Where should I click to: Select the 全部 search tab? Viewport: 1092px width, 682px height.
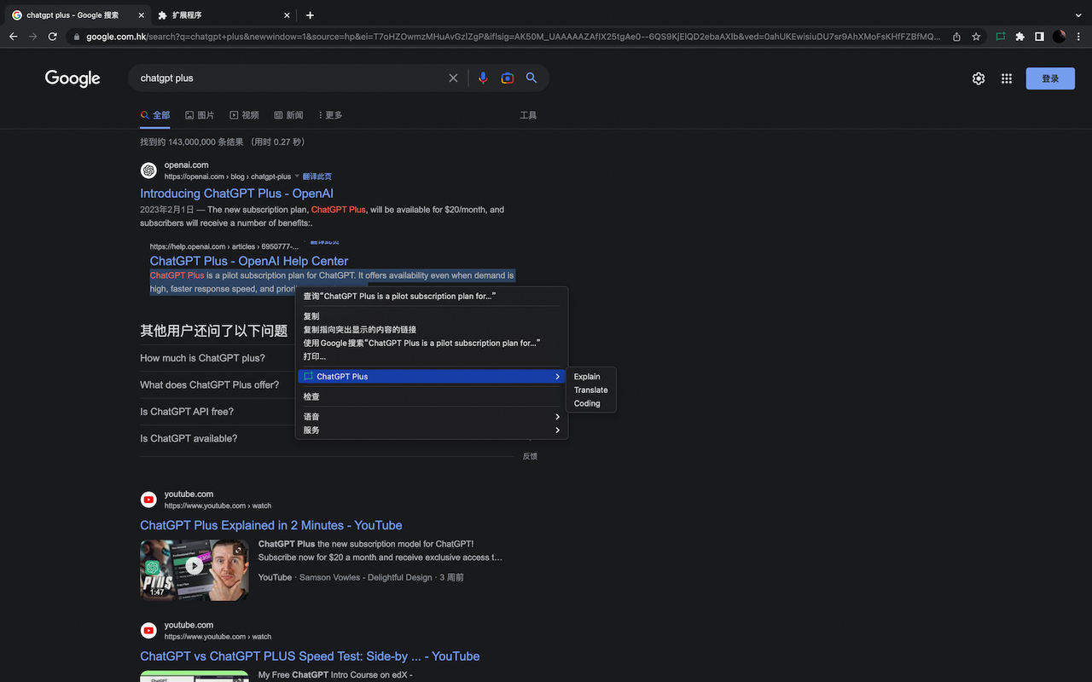pos(155,115)
